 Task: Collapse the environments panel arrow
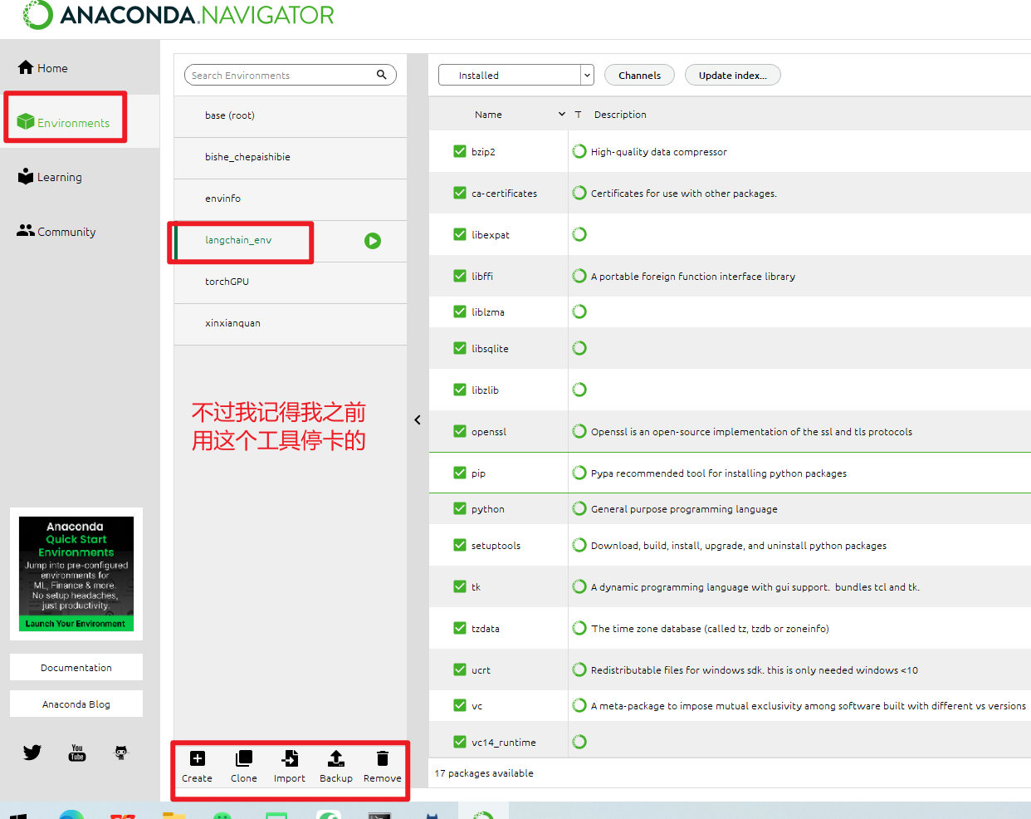418,420
